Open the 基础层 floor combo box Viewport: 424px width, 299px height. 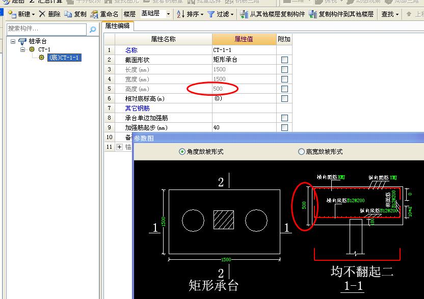[x=156, y=14]
